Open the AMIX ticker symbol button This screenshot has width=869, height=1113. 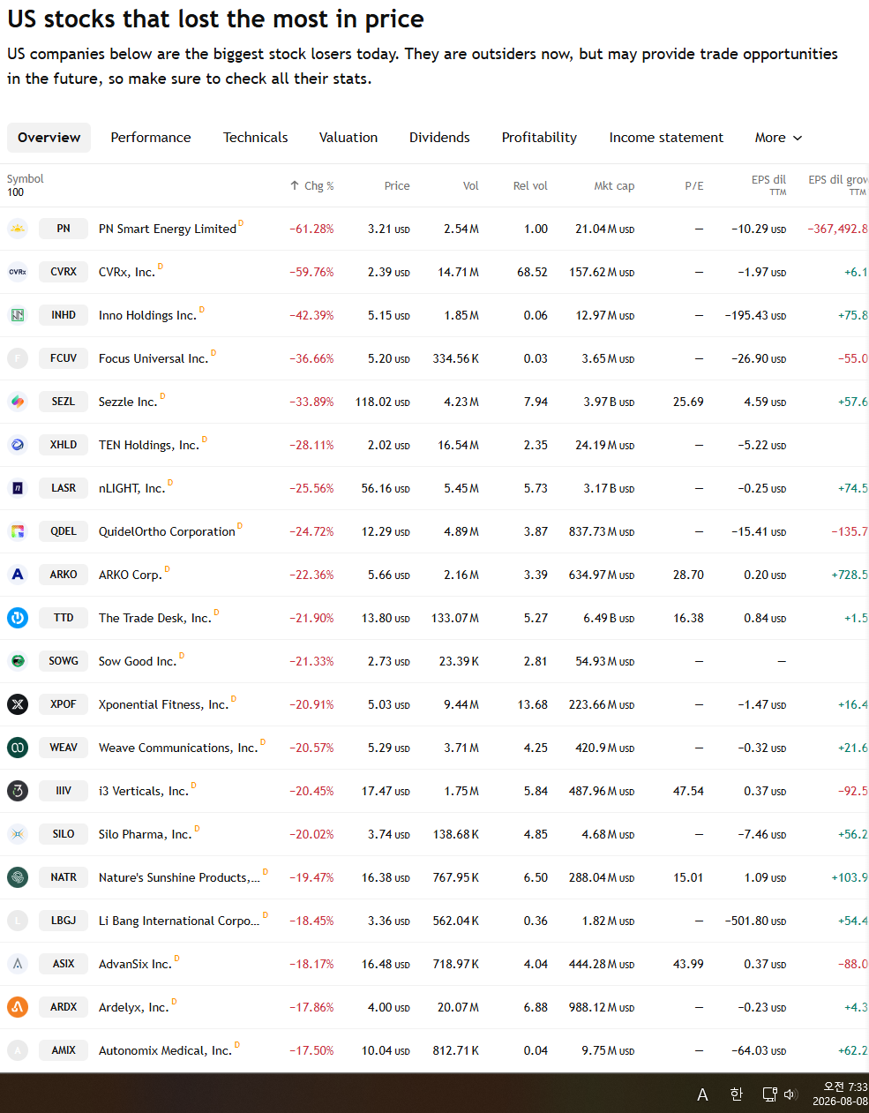(x=64, y=1050)
